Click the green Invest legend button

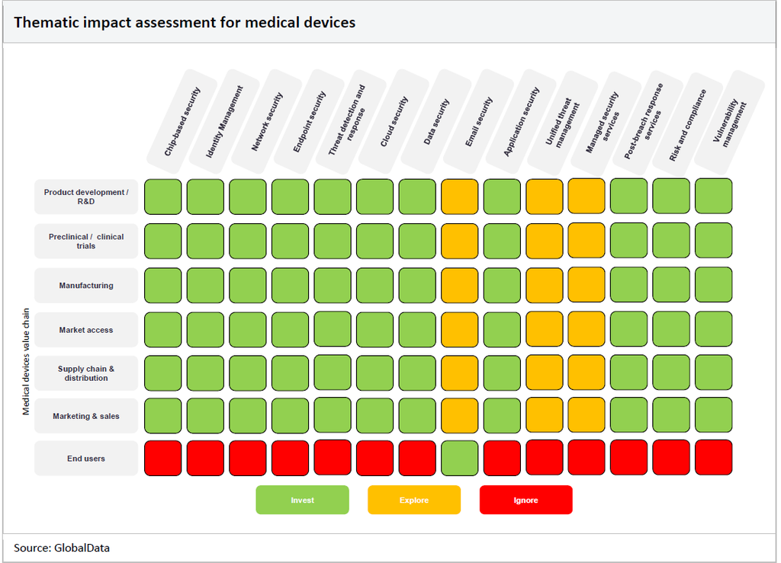click(x=302, y=500)
